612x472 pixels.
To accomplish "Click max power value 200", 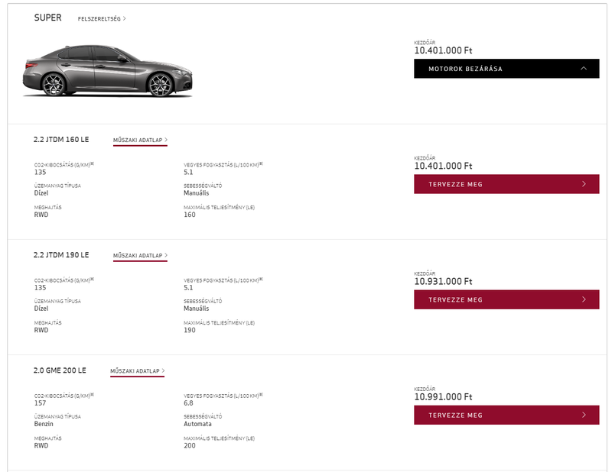I will (x=190, y=445).
